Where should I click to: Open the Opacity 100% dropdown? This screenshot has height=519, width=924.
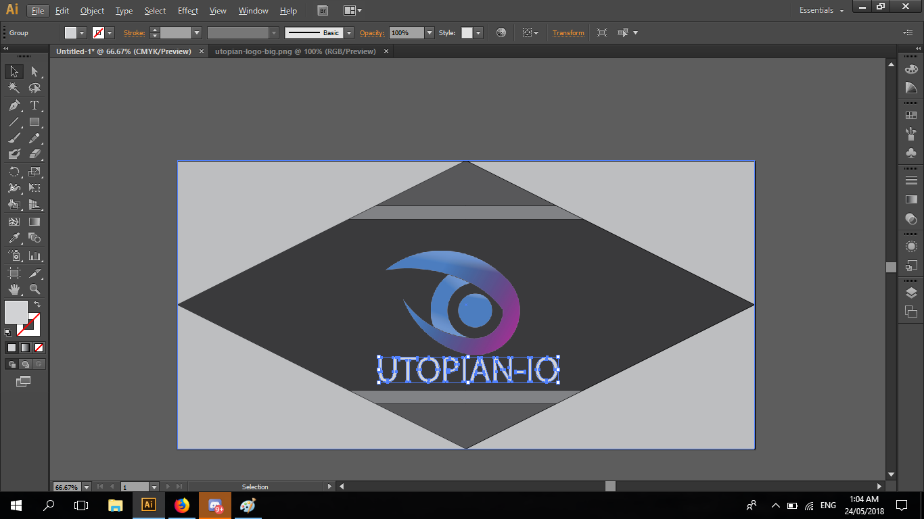[x=430, y=32]
